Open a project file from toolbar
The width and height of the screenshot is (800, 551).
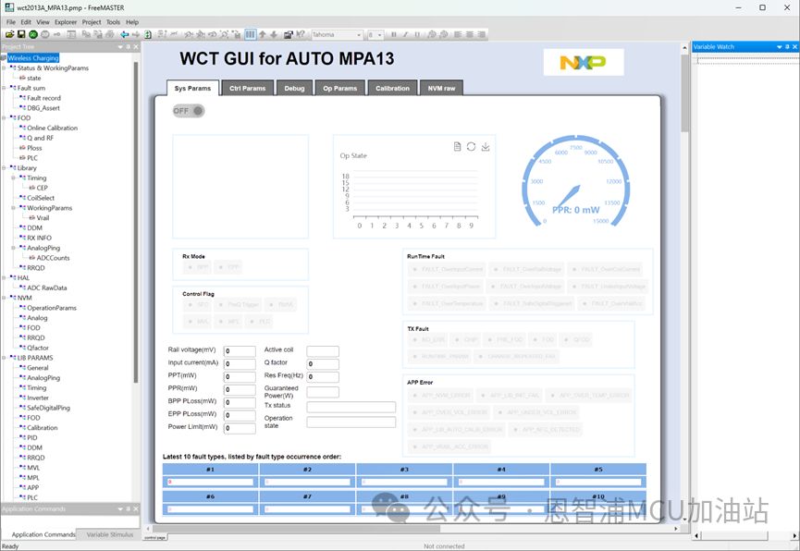(9, 35)
